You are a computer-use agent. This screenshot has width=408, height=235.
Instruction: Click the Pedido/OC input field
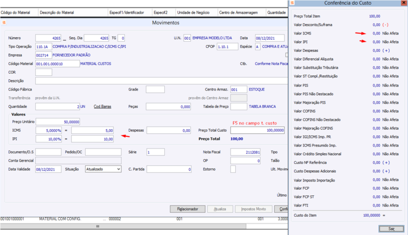coord(104,152)
